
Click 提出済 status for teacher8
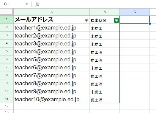coord(105,83)
